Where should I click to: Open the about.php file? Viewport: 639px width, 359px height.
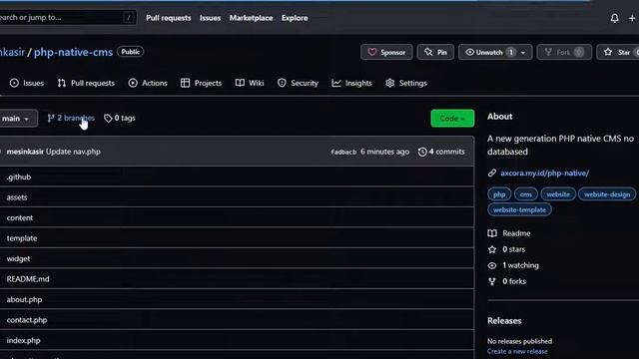(24, 299)
